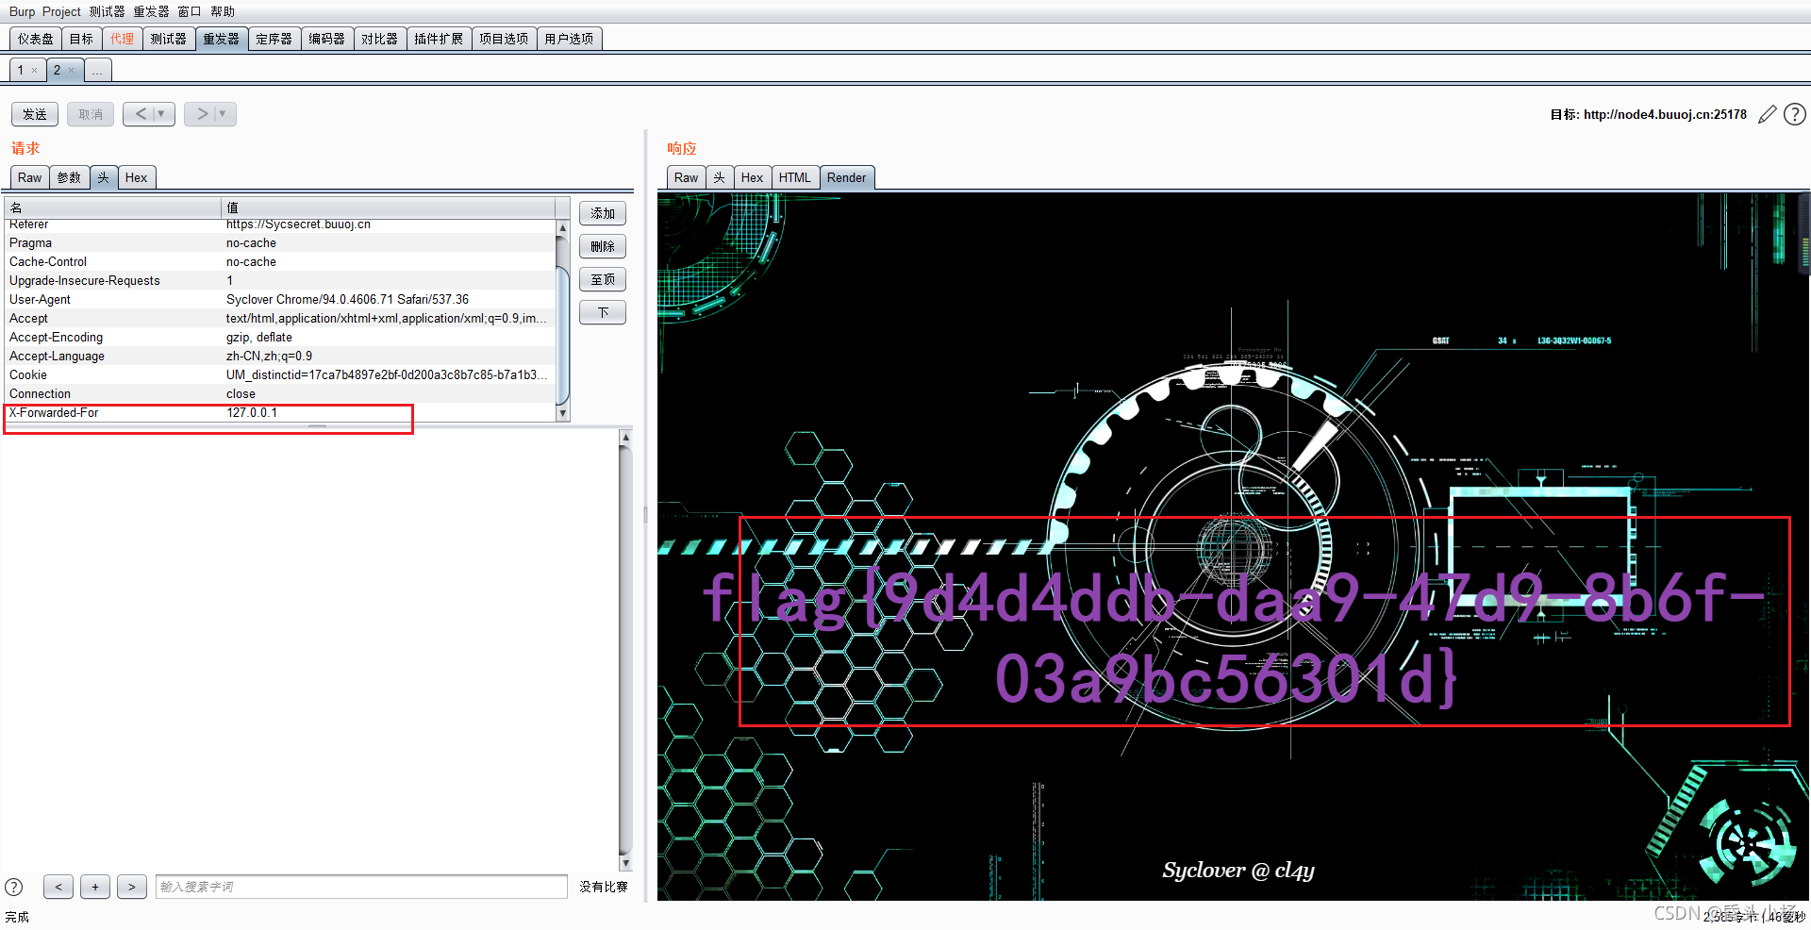
Task: Open the help question mark icon top right
Action: point(1795,114)
